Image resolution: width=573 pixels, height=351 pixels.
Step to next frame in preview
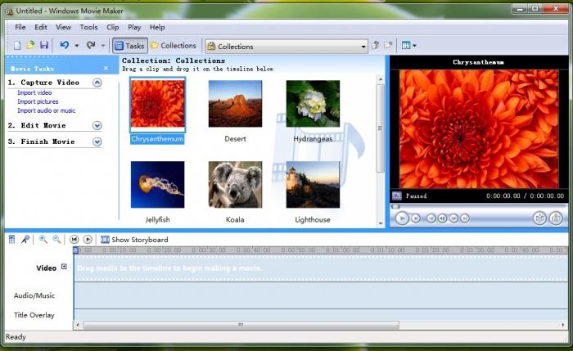click(x=453, y=218)
